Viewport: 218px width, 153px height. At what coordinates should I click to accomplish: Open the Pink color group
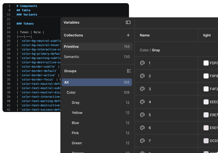[x=97, y=133]
